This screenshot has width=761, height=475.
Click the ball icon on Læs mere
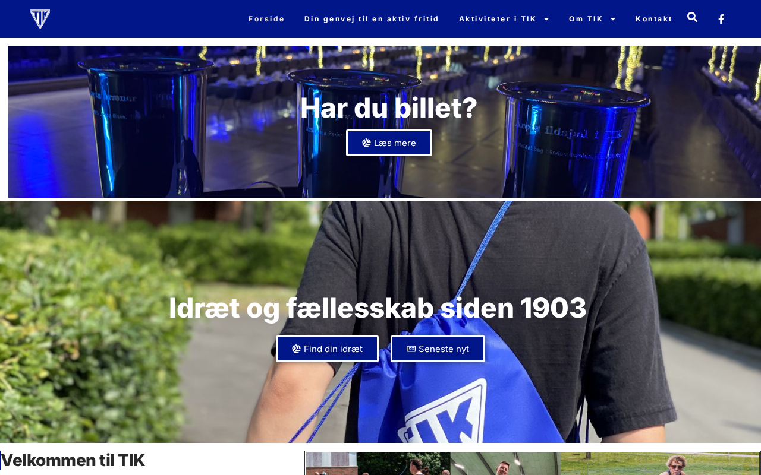366,143
